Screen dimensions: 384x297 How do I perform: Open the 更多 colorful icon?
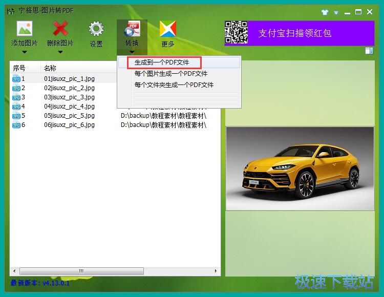[x=168, y=29]
